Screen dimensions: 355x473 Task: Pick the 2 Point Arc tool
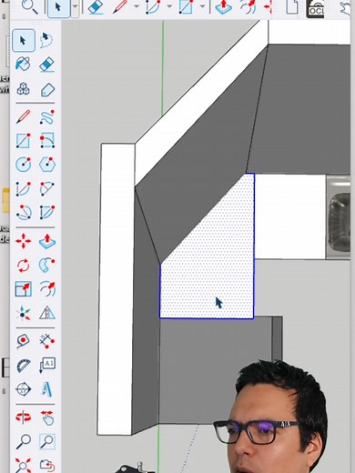[47, 188]
